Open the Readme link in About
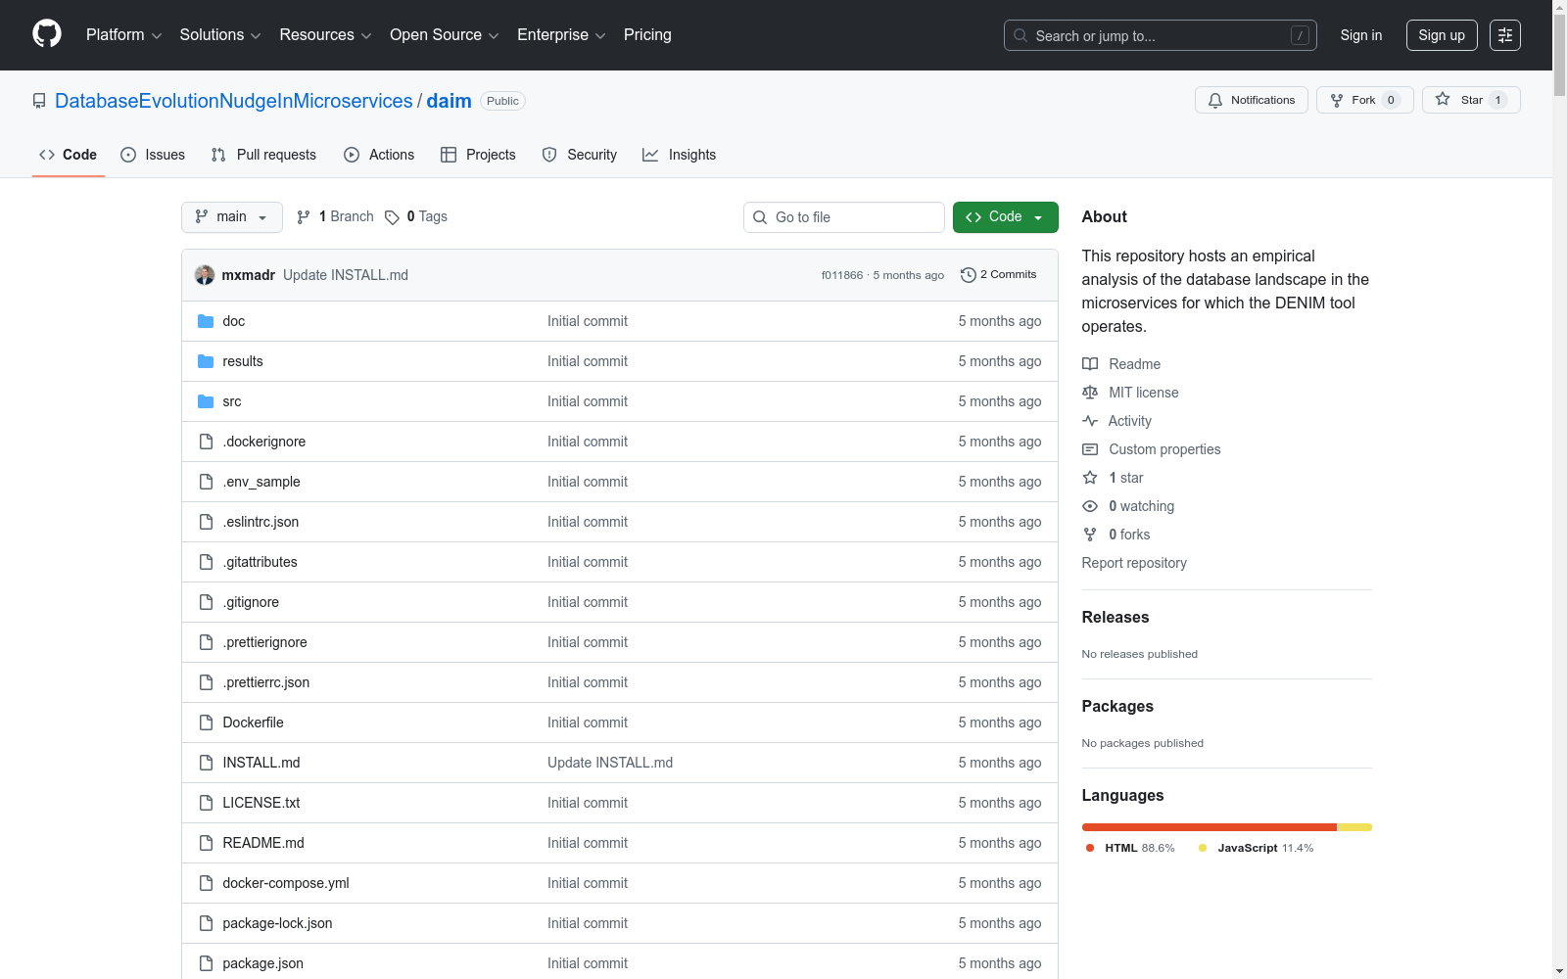The width and height of the screenshot is (1567, 979). (1121, 364)
